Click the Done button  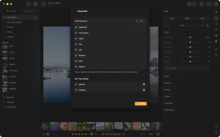point(141,104)
